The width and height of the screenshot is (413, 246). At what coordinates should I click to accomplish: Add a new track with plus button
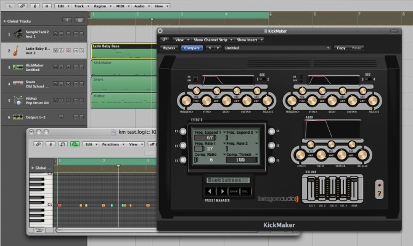67,20
